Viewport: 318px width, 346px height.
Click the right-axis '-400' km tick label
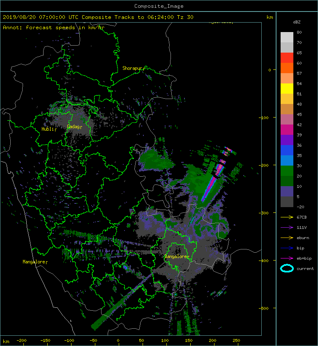tap(264, 261)
